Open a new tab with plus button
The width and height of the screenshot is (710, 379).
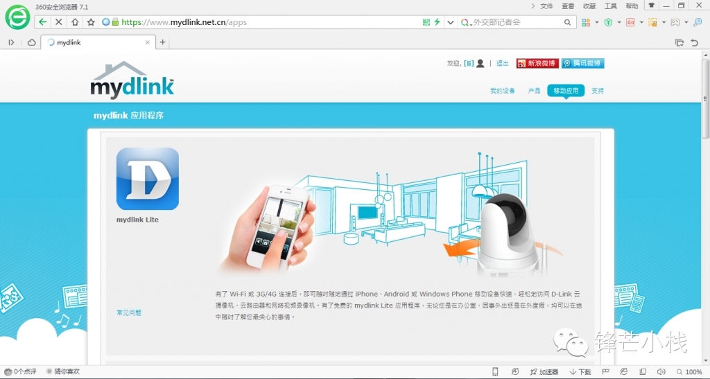(162, 42)
